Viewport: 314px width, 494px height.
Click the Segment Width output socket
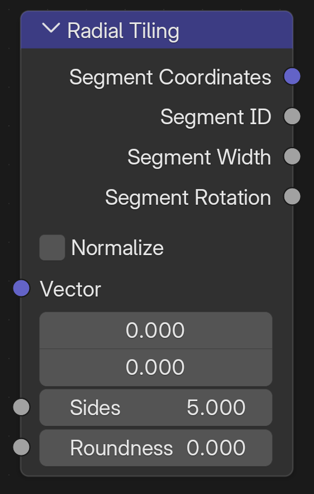[292, 156]
